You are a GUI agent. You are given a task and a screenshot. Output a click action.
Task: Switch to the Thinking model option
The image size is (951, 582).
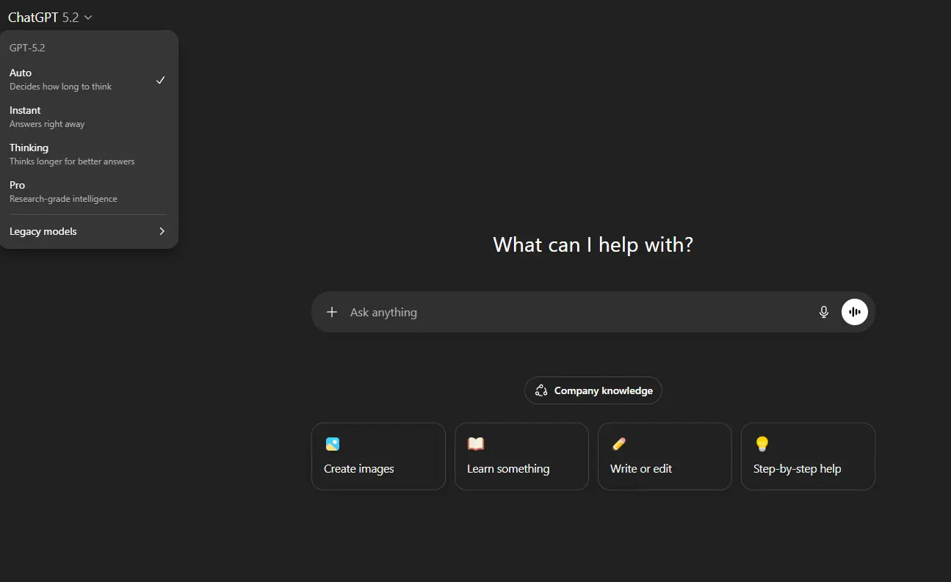click(89, 154)
